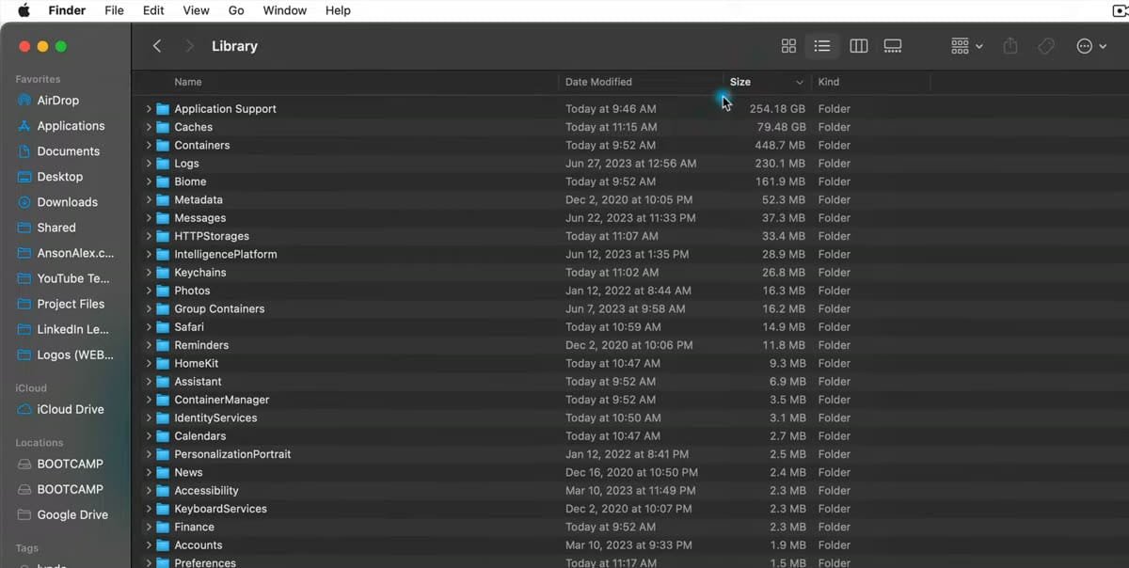Viewport: 1129px width, 568px height.
Task: Select the KeyboardServices folder row
Action: coord(630,509)
